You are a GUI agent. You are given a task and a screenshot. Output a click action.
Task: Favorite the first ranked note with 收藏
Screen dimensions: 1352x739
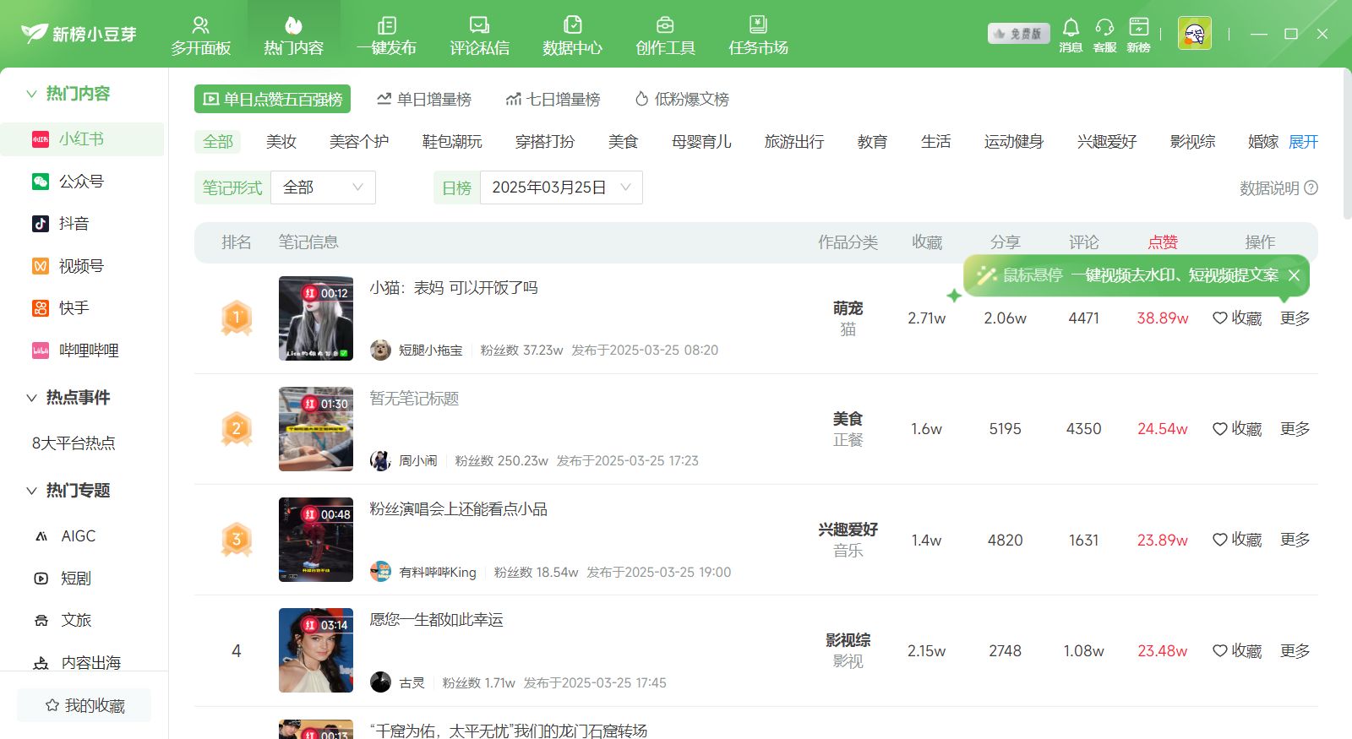click(1237, 318)
